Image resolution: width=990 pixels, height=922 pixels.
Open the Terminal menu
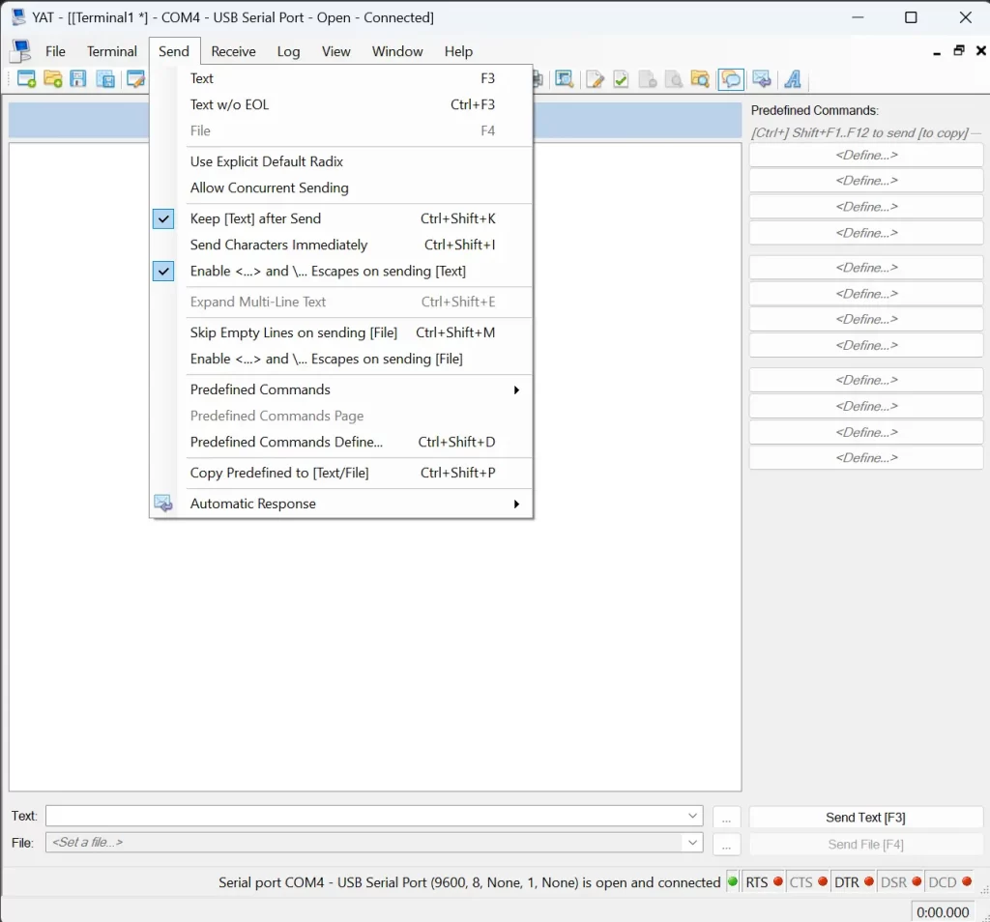[112, 51]
